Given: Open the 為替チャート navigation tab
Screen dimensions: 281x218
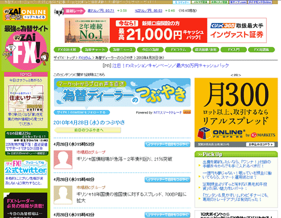Looking at the screenshot, I should (x=95, y=50).
